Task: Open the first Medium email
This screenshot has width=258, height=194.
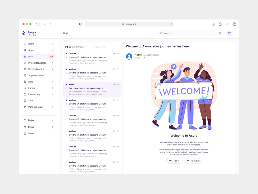Action: (92, 58)
